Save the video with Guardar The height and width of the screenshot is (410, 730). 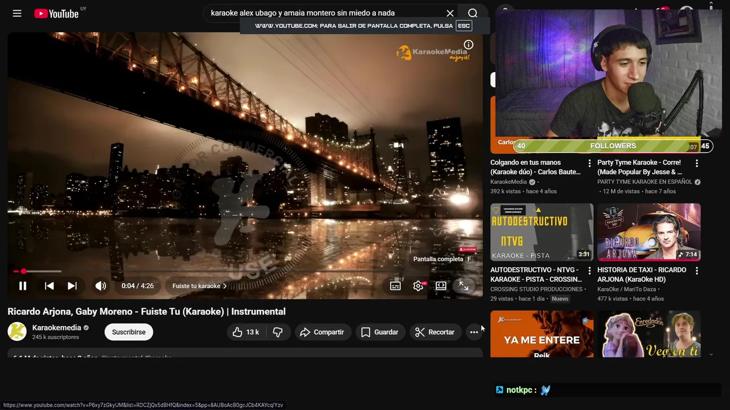click(380, 332)
